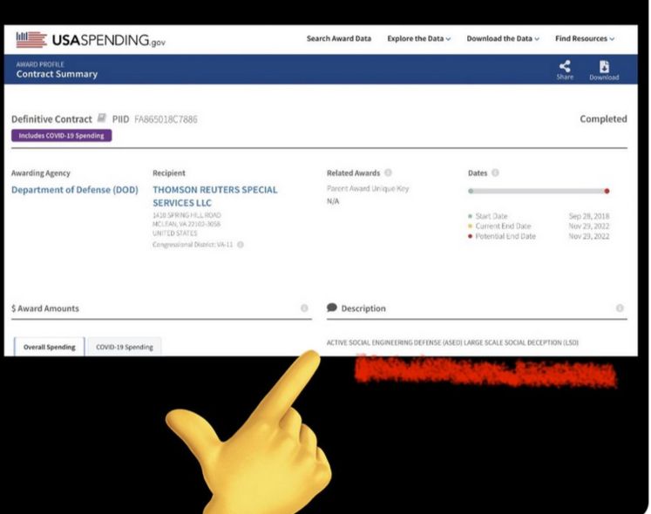Click the dates timeline progress bar
This screenshot has width=651, height=514.
(x=539, y=191)
